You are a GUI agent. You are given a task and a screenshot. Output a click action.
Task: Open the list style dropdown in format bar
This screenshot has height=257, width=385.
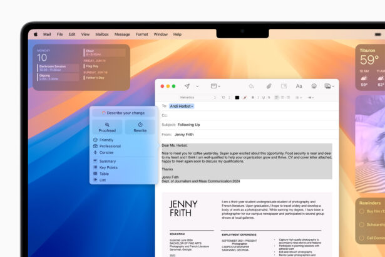299,98
